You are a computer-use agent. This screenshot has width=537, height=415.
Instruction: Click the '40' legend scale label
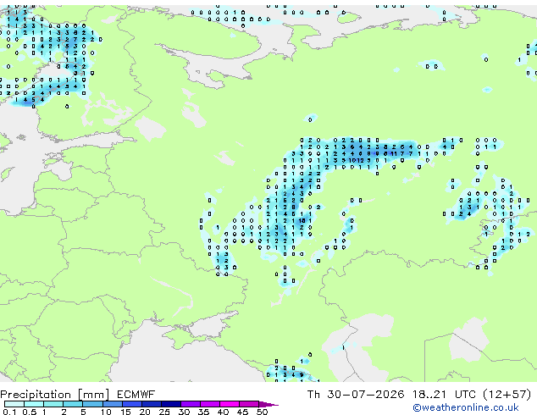pos(223,412)
